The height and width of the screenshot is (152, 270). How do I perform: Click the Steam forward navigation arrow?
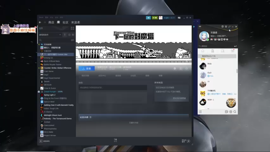[x=45, y=22]
